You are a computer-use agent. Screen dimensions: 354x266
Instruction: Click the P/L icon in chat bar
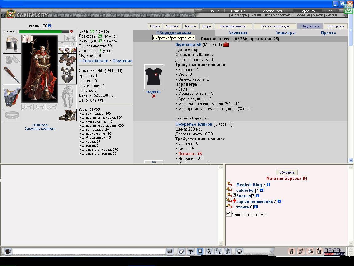[x=218, y=251]
